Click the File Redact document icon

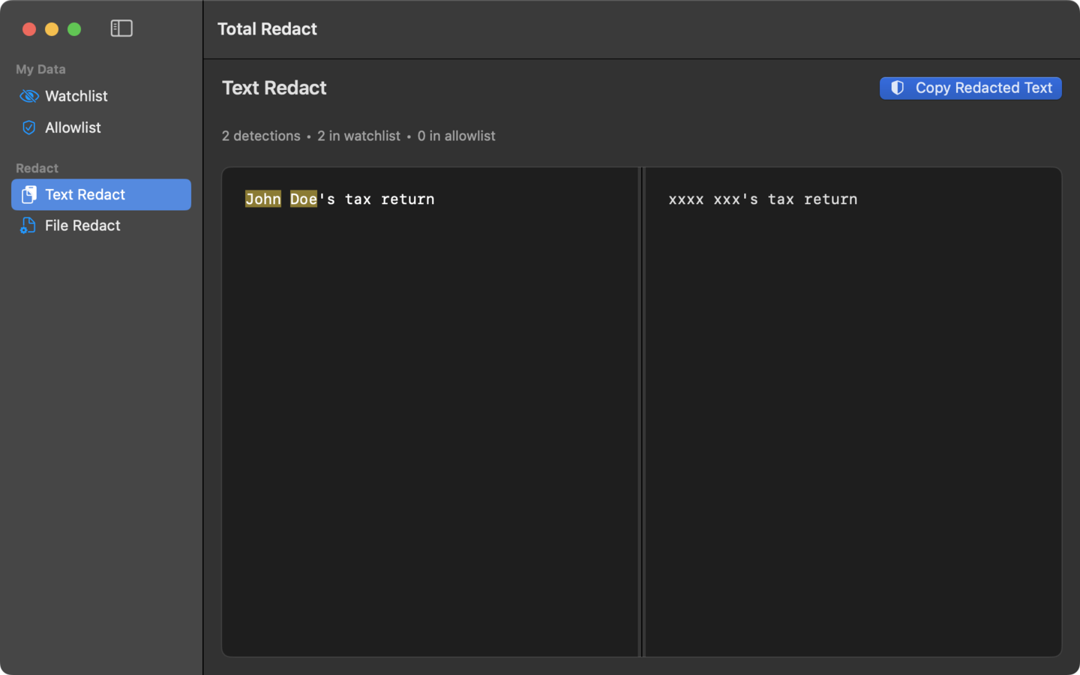[28, 226]
